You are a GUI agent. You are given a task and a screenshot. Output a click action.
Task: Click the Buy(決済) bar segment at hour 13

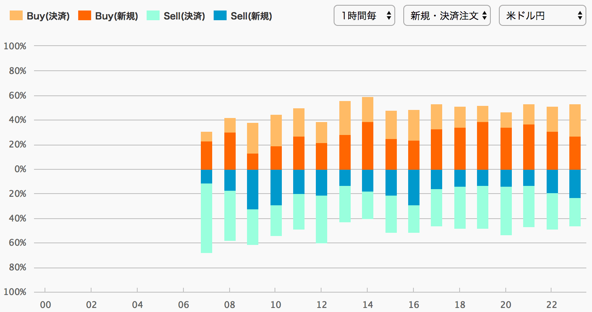[345, 118]
